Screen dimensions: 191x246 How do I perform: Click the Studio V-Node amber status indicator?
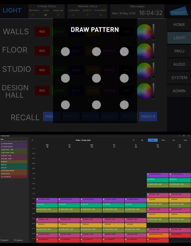(x=46, y=15)
